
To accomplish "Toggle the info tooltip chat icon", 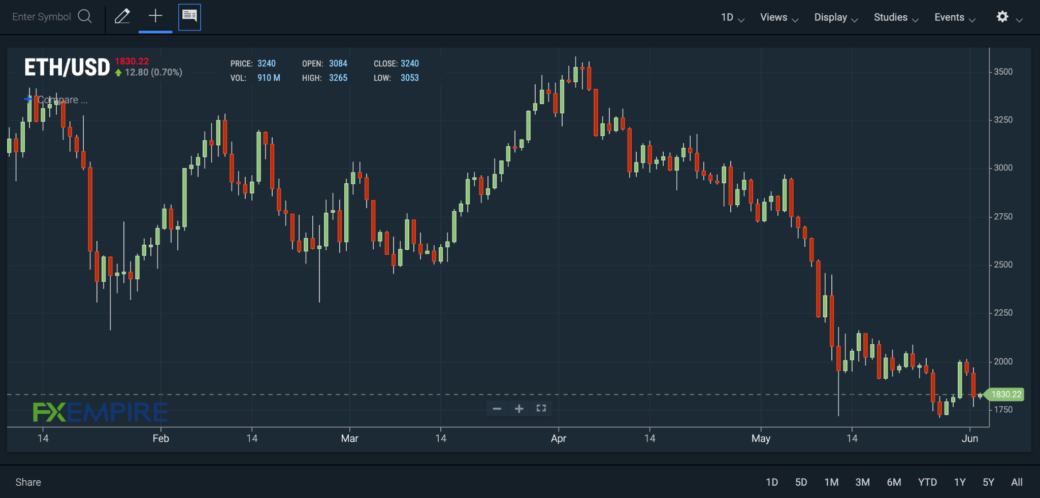I will pyautogui.click(x=189, y=17).
